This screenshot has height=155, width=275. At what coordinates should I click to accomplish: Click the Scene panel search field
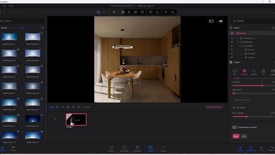click(x=253, y=21)
